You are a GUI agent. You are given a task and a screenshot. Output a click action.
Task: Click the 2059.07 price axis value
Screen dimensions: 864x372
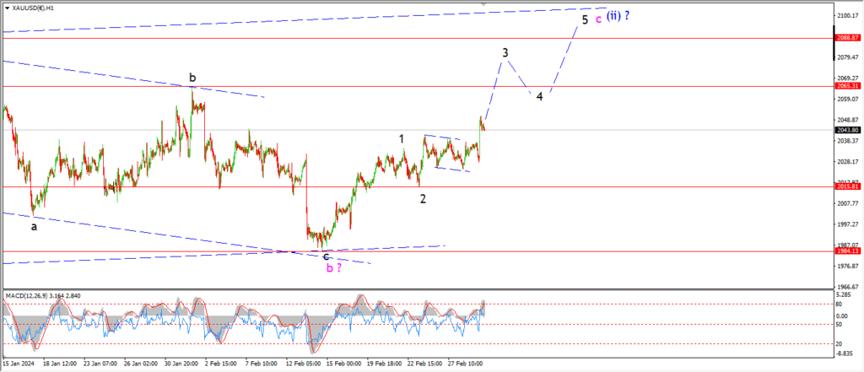[x=850, y=100]
